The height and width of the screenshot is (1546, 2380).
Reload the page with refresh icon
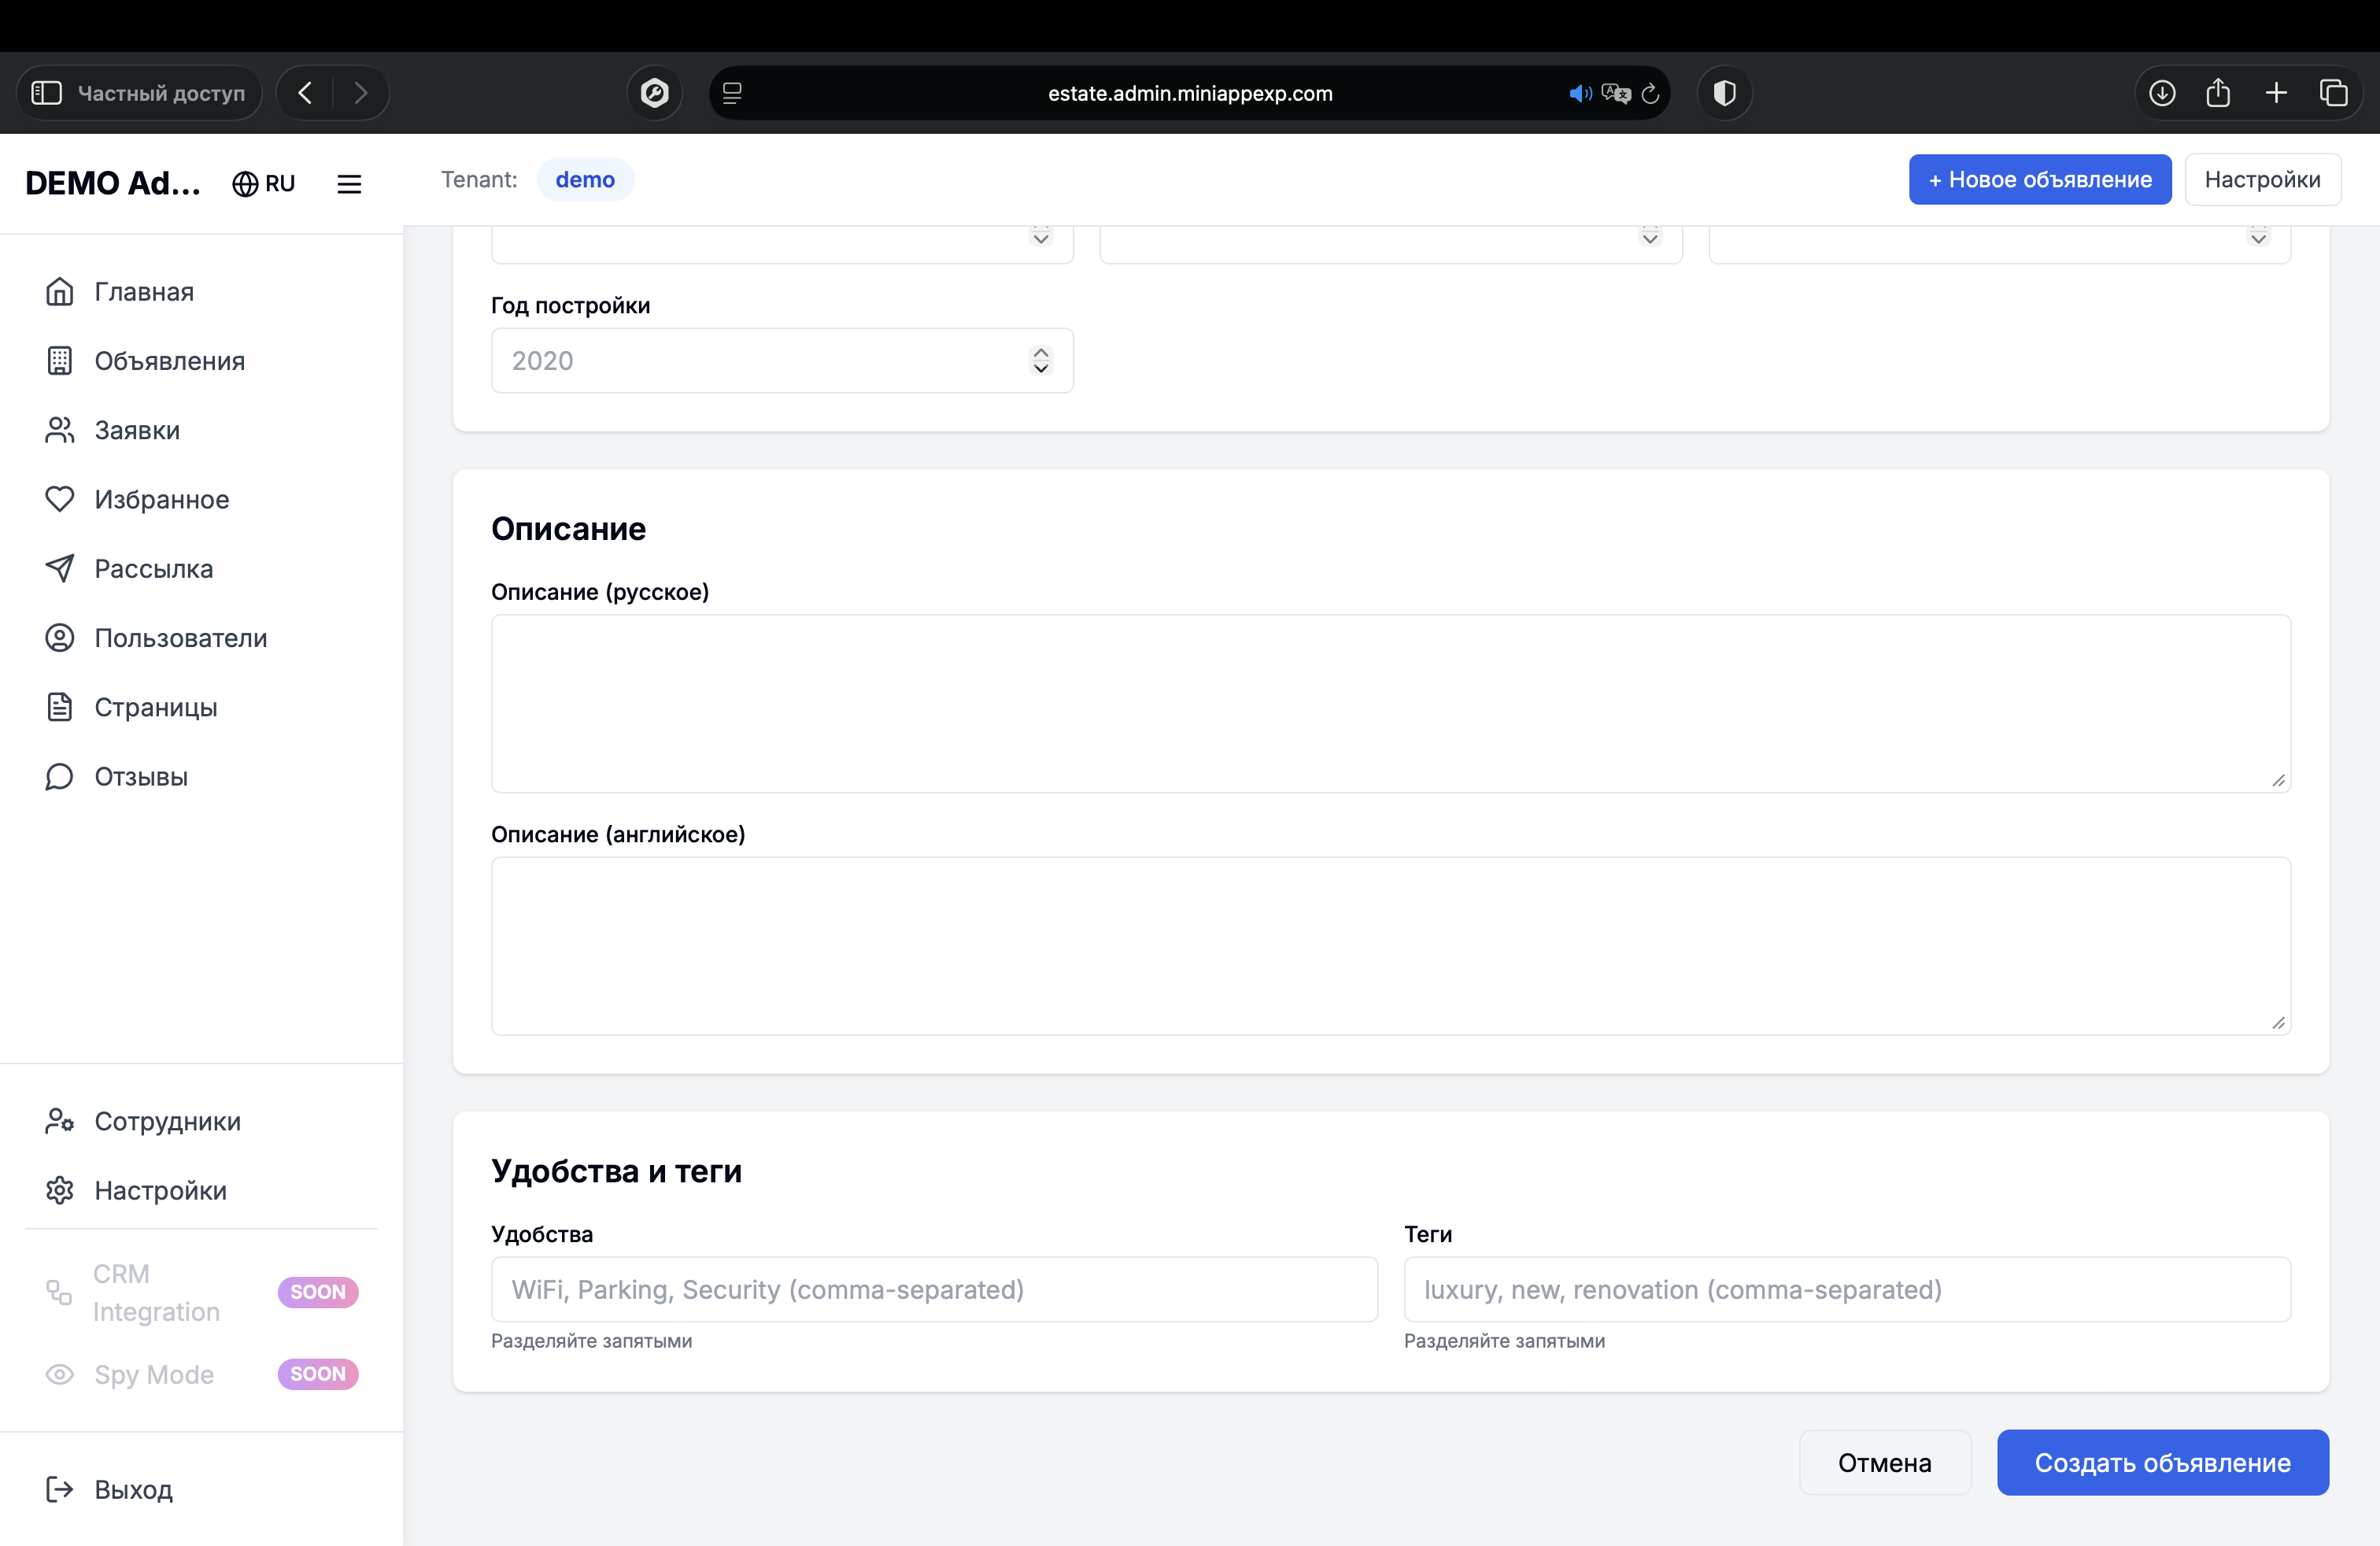(x=1651, y=93)
